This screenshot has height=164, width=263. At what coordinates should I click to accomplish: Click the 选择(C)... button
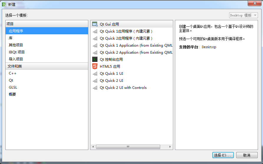tap(223, 155)
